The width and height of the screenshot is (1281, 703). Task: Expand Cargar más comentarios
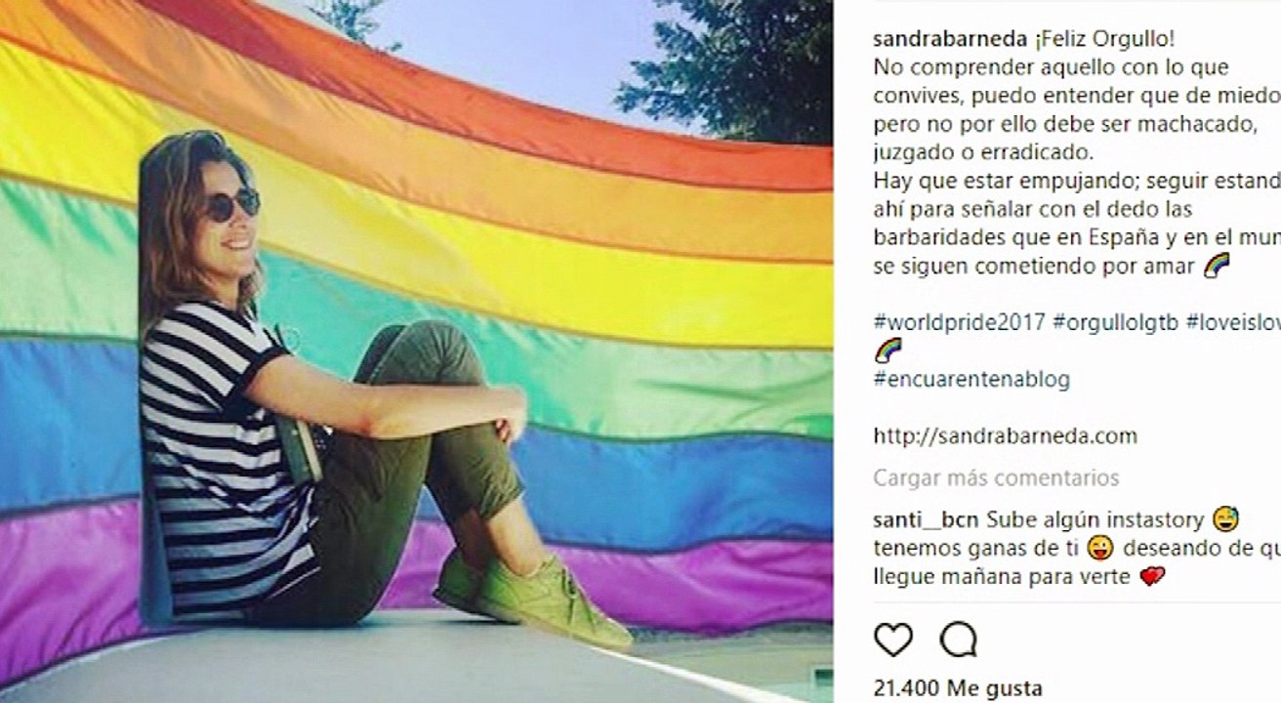(996, 477)
